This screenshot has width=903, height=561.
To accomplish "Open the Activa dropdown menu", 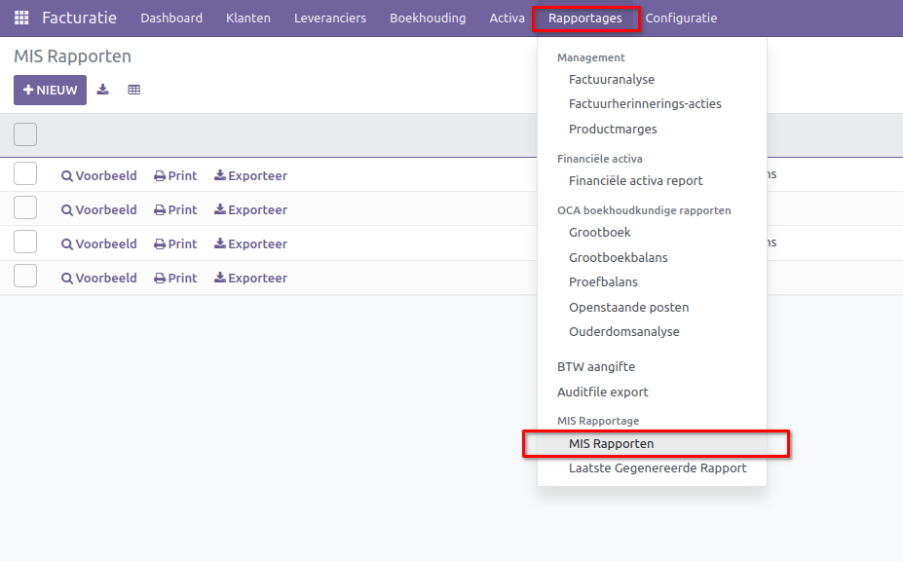I will click(507, 17).
